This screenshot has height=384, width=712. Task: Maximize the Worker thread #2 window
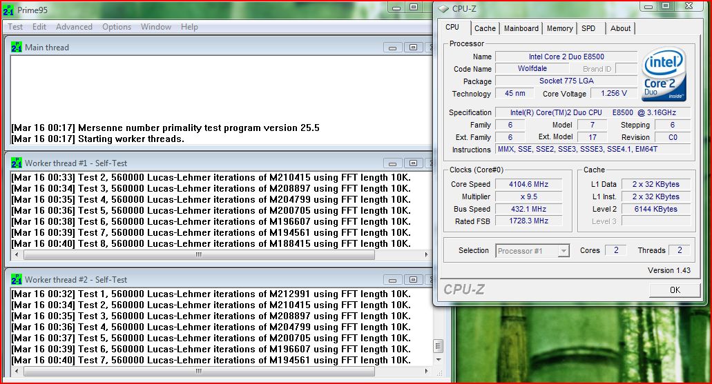(413, 280)
